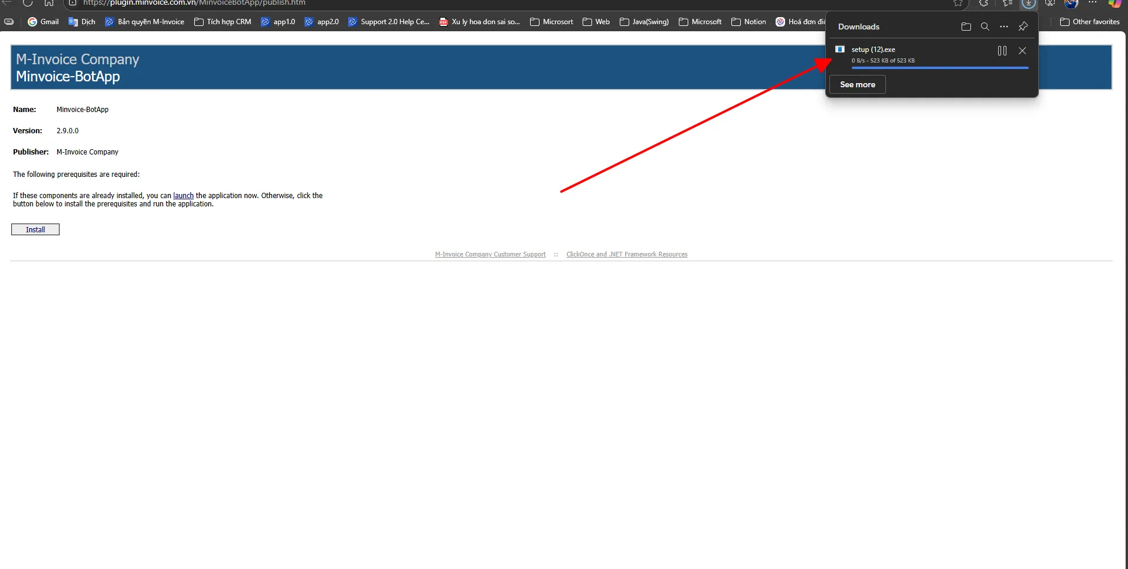This screenshot has width=1128, height=569.
Task: Open the Bản quyền M-Invoice bookmark
Action: point(145,22)
